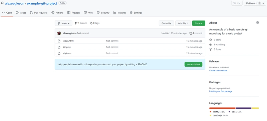Click the Add a README button
The width and height of the screenshot is (267, 121).
193,64
